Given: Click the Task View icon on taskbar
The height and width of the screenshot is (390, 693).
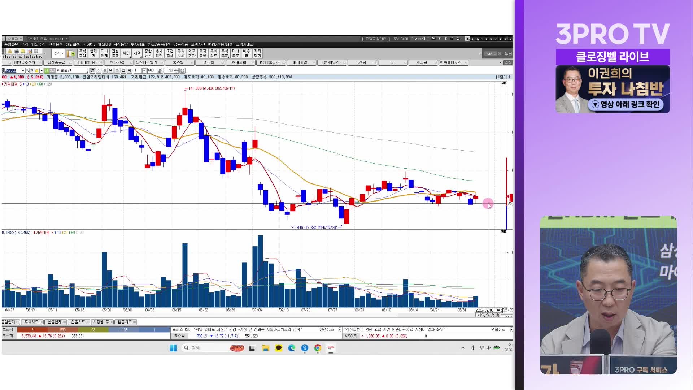Looking at the screenshot, I should [x=252, y=348].
